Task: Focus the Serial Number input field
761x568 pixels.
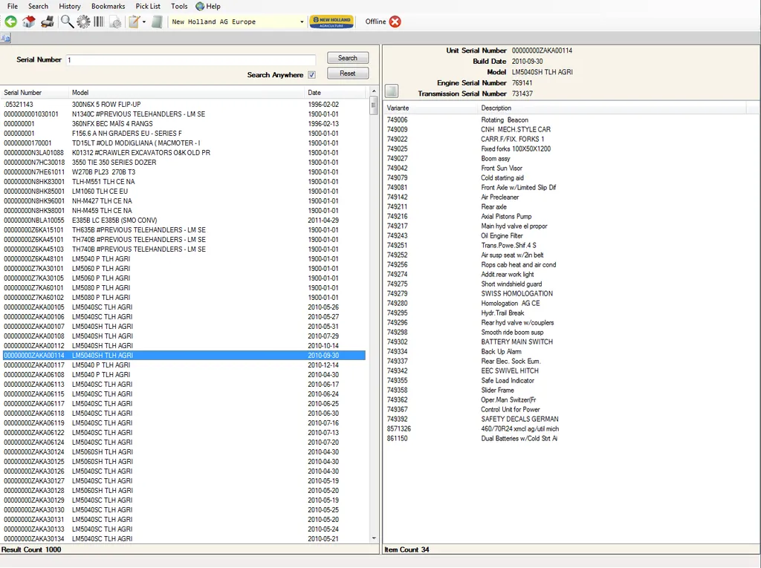Action: click(191, 59)
